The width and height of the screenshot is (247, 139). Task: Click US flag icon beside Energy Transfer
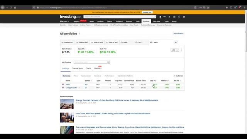[63, 88]
